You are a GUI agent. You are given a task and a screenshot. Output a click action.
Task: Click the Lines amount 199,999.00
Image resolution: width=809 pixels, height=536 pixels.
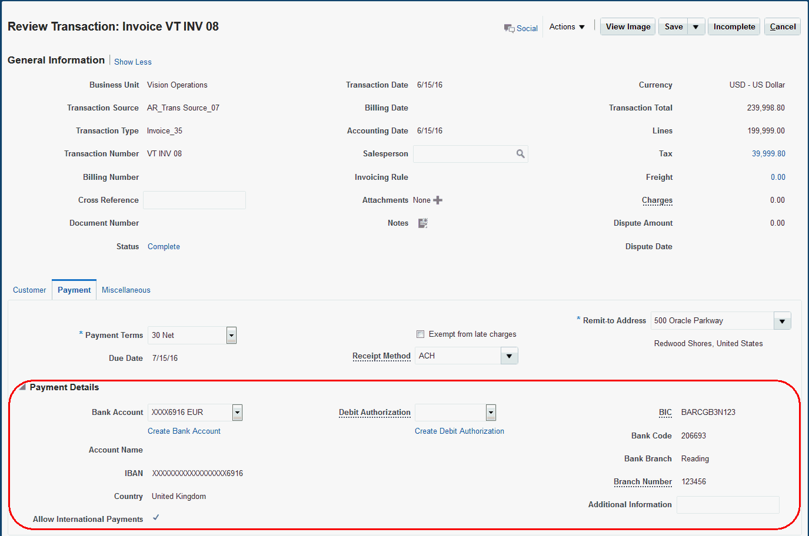tap(766, 131)
